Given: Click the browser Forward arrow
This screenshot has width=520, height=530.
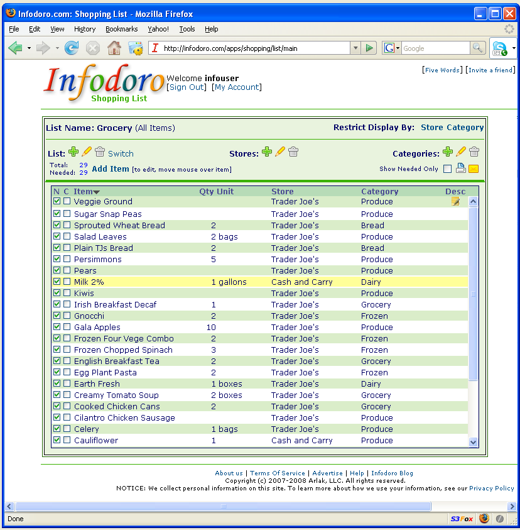Looking at the screenshot, I should tap(43, 48).
